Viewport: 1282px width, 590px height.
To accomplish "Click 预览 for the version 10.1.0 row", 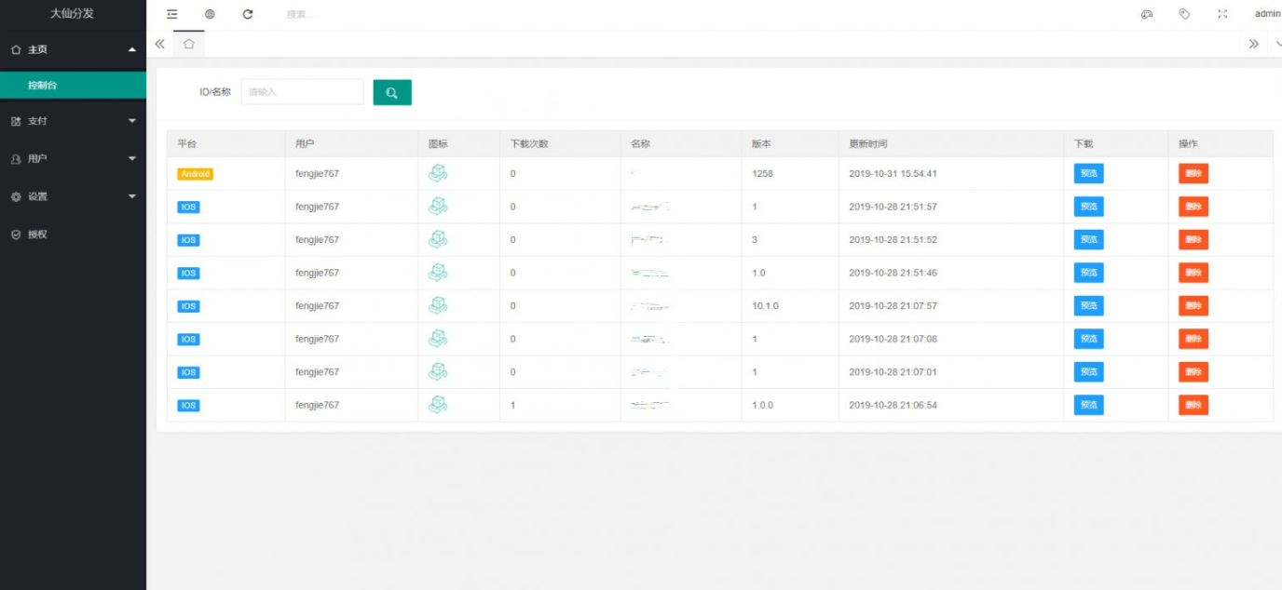I will point(1088,305).
